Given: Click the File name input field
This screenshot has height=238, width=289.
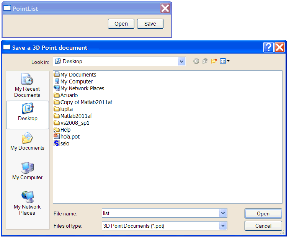Looking at the screenshot, I should point(160,213).
